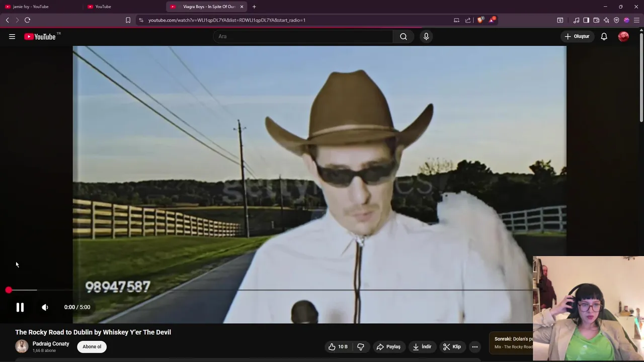Open site settings icon in address bar
The height and width of the screenshot is (362, 644).
[141, 20]
